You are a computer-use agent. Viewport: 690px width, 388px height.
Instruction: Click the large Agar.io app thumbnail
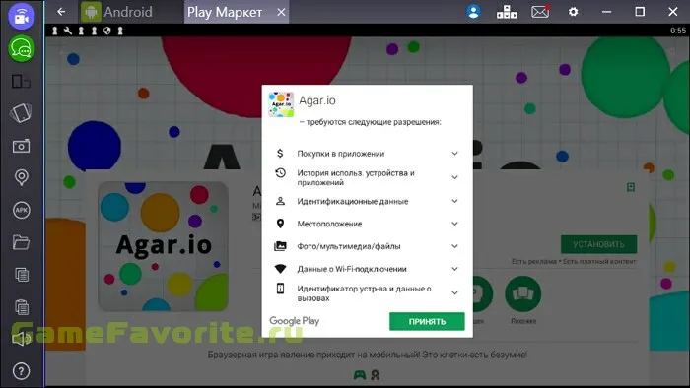pos(164,246)
